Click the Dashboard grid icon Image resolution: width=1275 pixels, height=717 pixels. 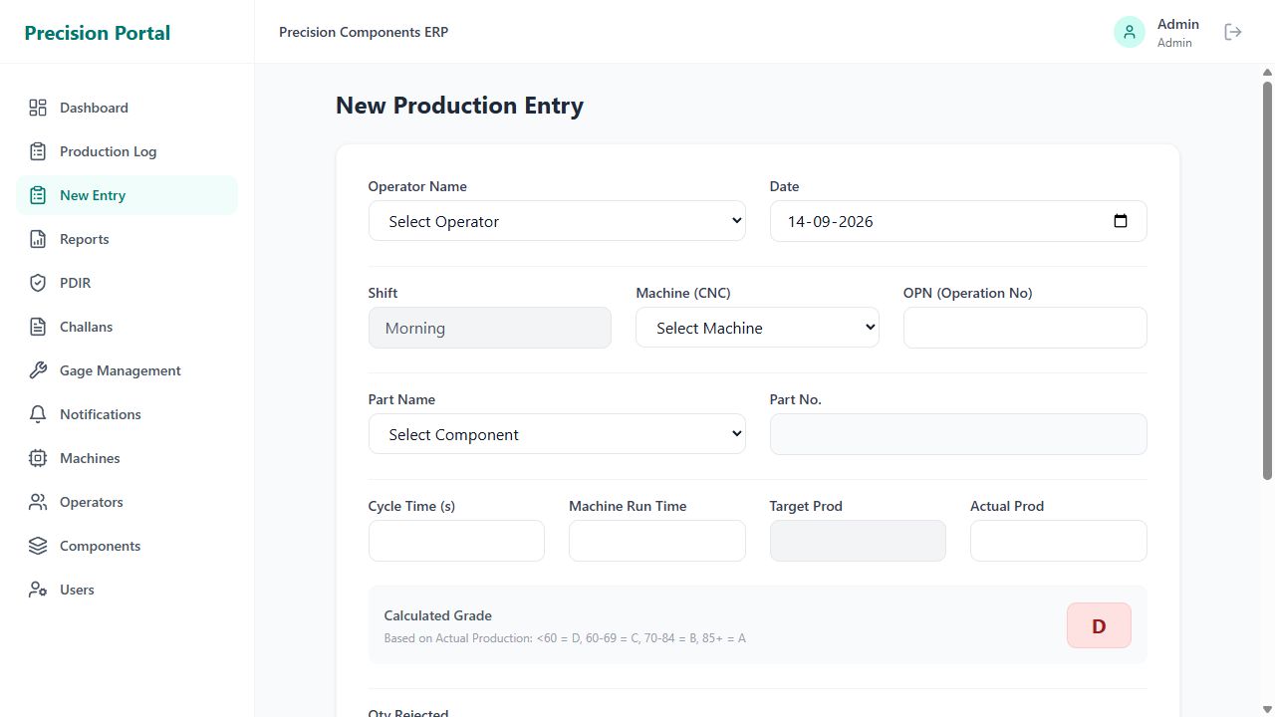click(38, 108)
